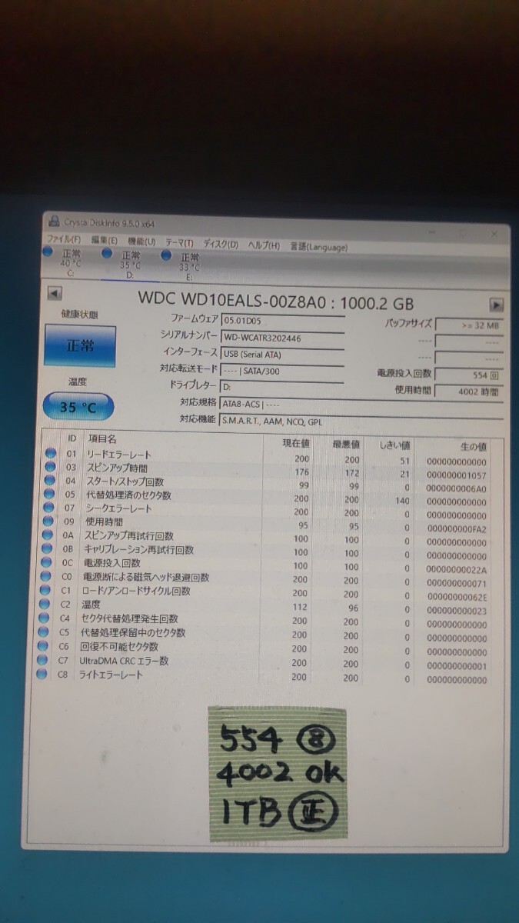Image resolution: width=519 pixels, height=923 pixels.
Task: Select raw value 0000000006A0
Action: click(456, 489)
